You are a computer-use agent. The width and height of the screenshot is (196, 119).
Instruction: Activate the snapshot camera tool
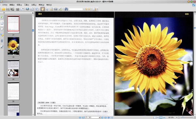pyautogui.click(x=56, y=9)
